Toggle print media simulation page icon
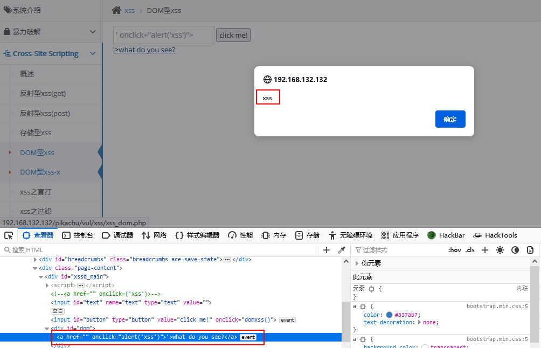The image size is (541, 348). point(530,250)
